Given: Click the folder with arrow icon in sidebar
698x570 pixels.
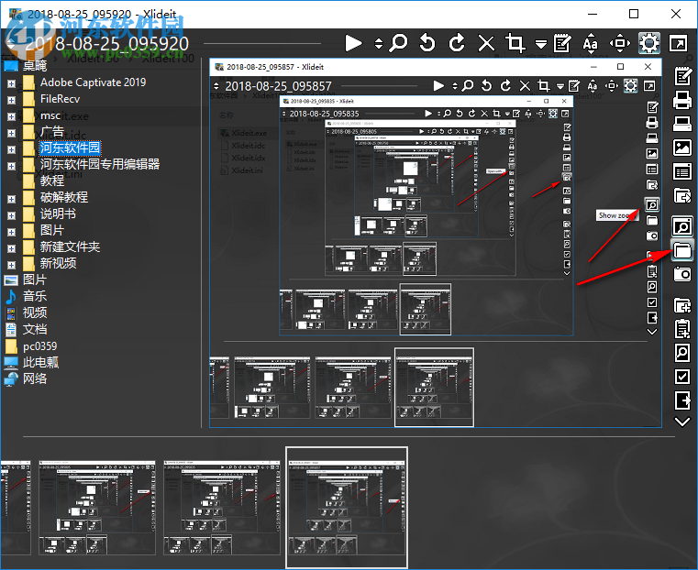Looking at the screenshot, I should click(x=682, y=195).
